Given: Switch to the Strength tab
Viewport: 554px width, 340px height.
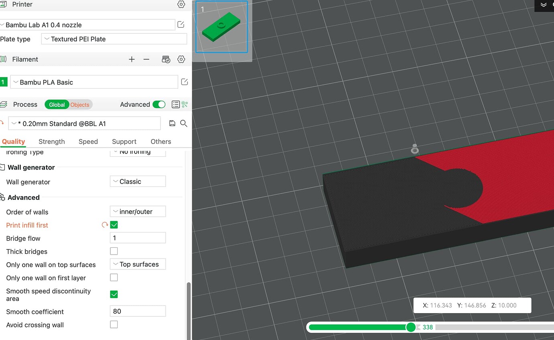Looking at the screenshot, I should pyautogui.click(x=52, y=142).
